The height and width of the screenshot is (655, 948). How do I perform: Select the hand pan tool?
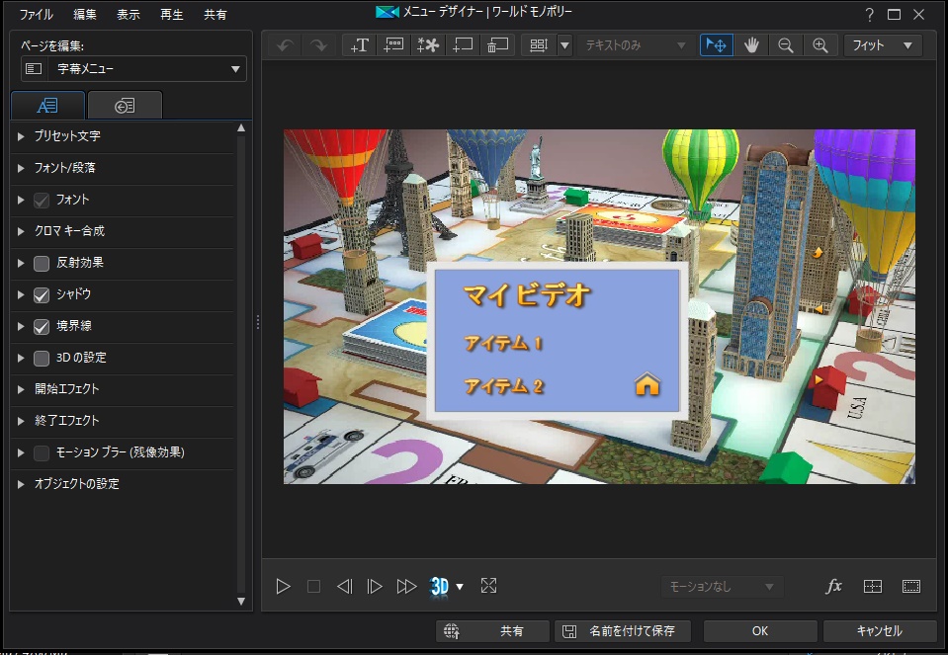click(751, 45)
